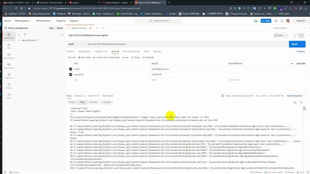Open the History sidebar panel
The height and width of the screenshot is (174, 310).
(x=9, y=86)
